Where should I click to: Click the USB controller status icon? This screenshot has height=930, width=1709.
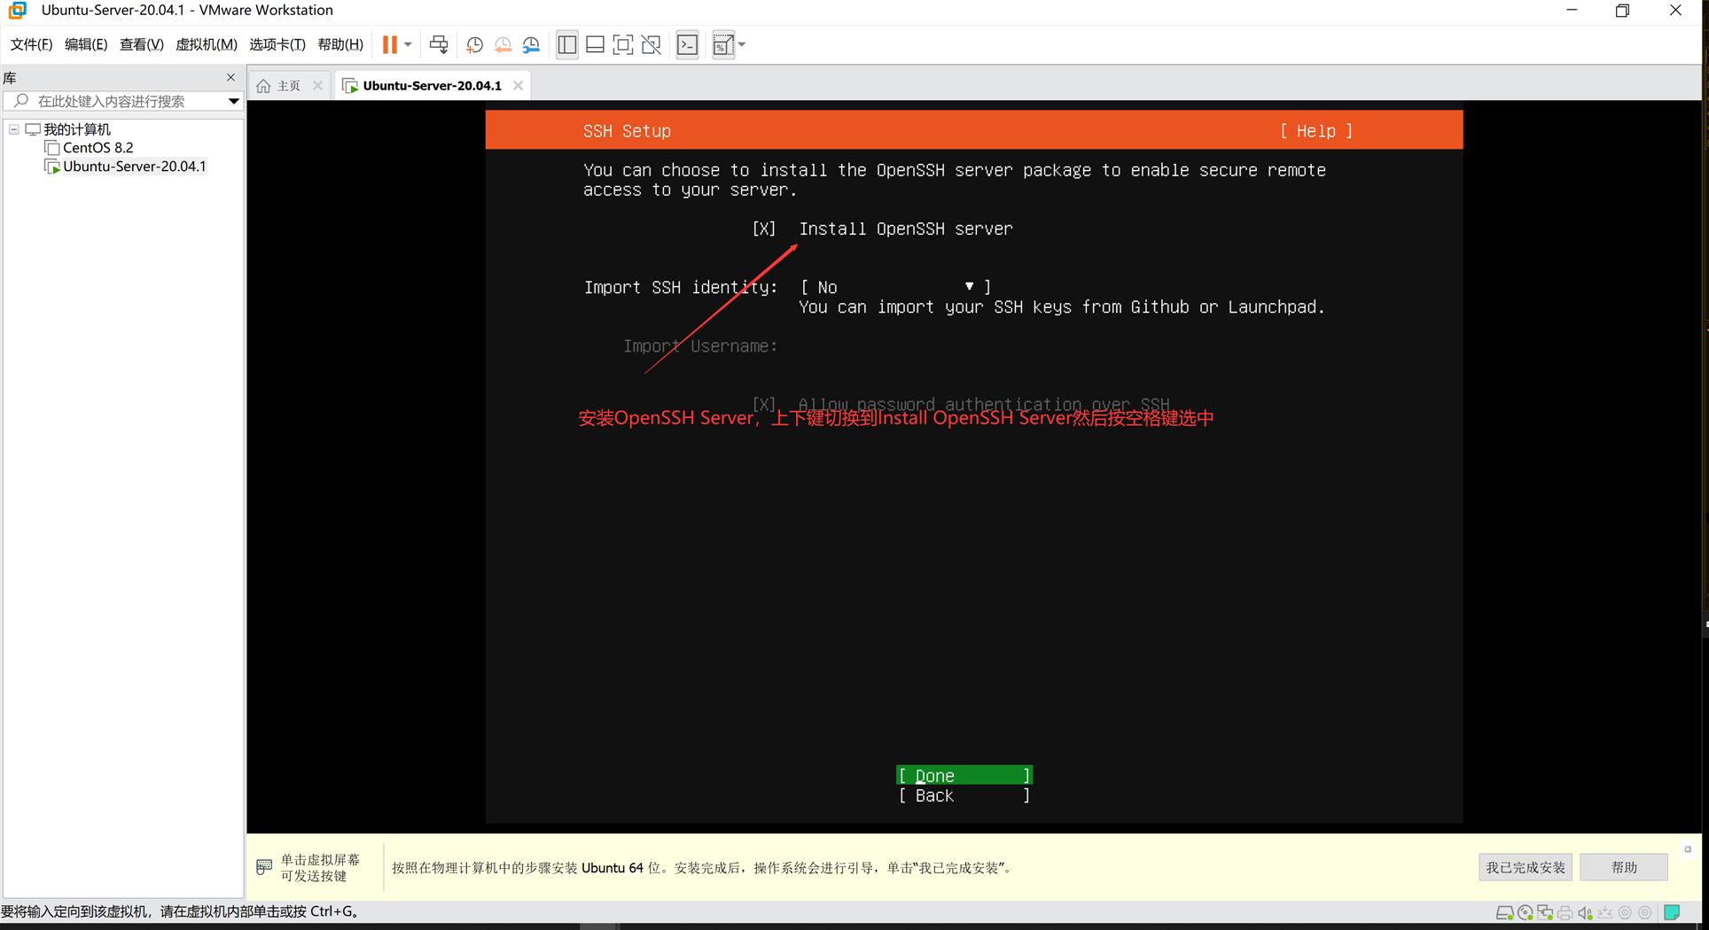click(x=1605, y=913)
